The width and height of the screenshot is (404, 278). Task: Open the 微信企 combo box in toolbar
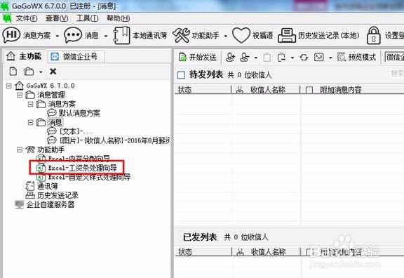tap(394, 58)
